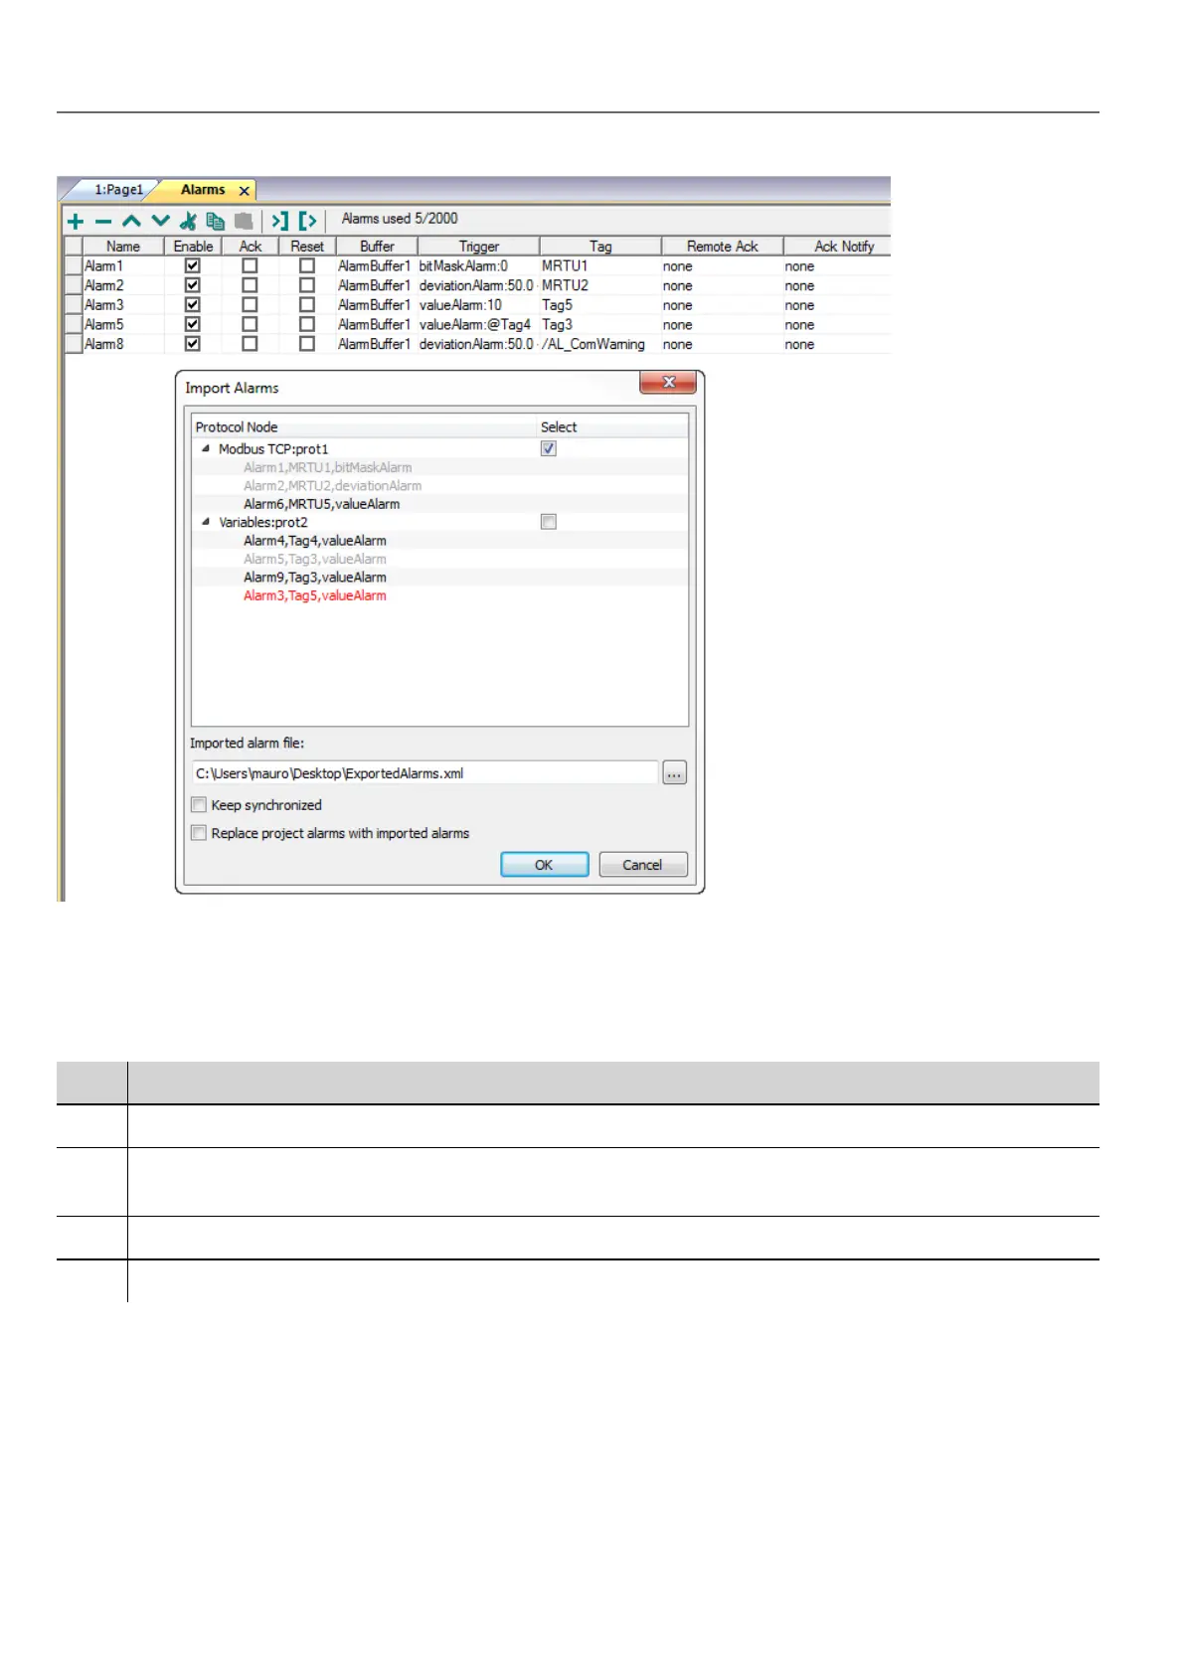The height and width of the screenshot is (1674, 1184).
Task: Click the Alarm5 row header
Action: (x=73, y=324)
